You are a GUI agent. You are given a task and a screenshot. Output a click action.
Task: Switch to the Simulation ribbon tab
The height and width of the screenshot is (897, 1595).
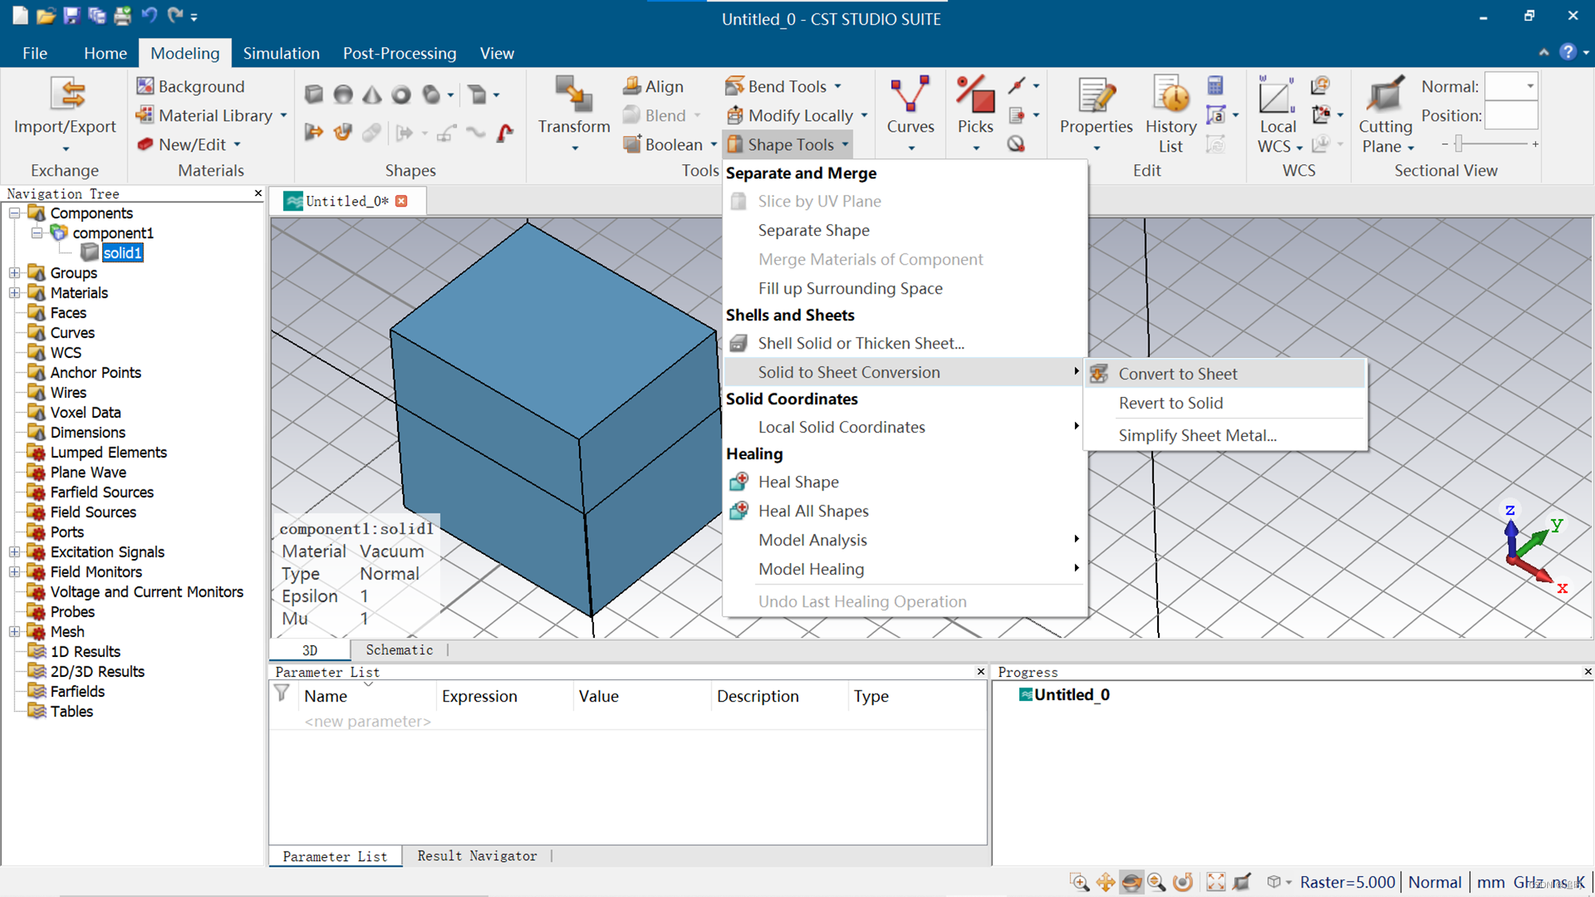tap(281, 53)
